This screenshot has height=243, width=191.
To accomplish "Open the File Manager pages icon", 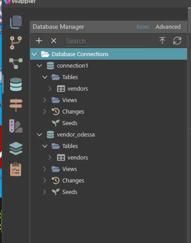I will 16,22.
